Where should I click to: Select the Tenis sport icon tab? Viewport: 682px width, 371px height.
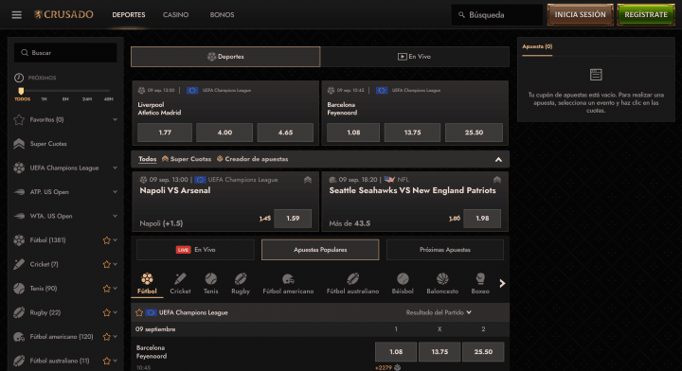point(210,284)
